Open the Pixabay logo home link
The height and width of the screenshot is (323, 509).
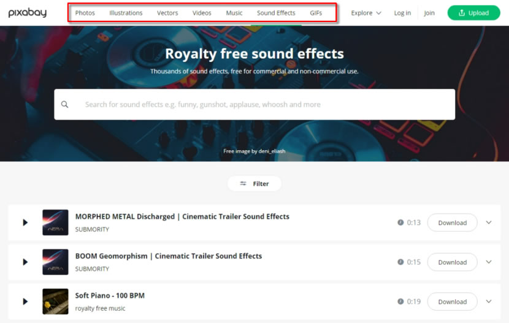tap(28, 13)
